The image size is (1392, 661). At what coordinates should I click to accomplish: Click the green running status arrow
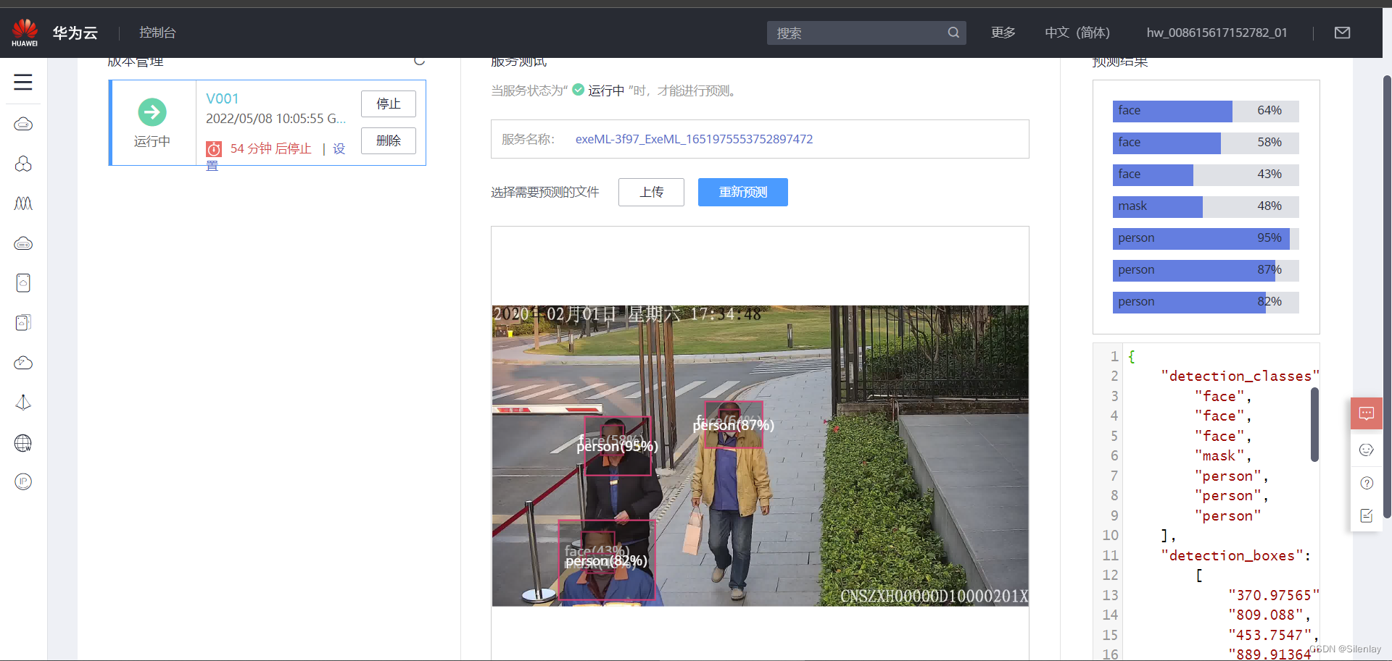(x=152, y=112)
